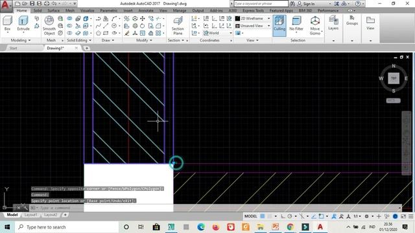Expand the Solid Editing panel dropdown

click(79, 40)
